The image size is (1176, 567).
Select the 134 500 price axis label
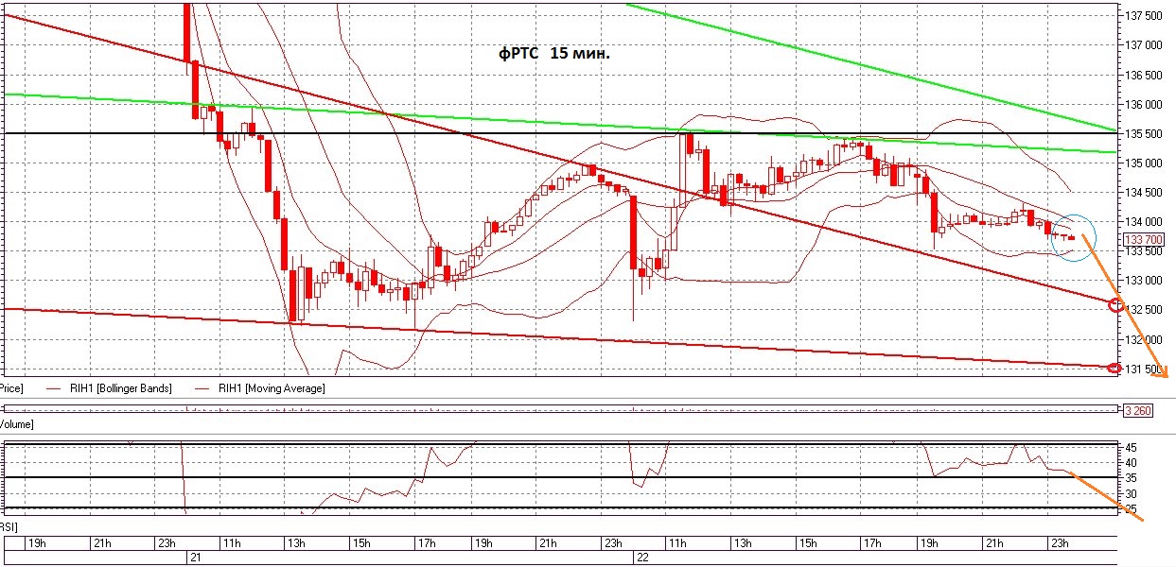click(x=1145, y=193)
